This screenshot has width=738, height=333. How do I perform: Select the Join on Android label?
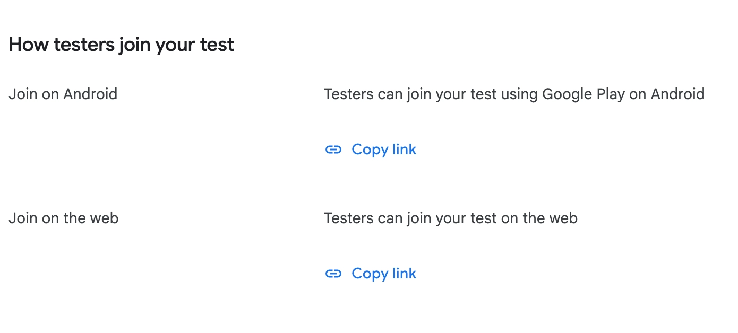[x=63, y=94]
